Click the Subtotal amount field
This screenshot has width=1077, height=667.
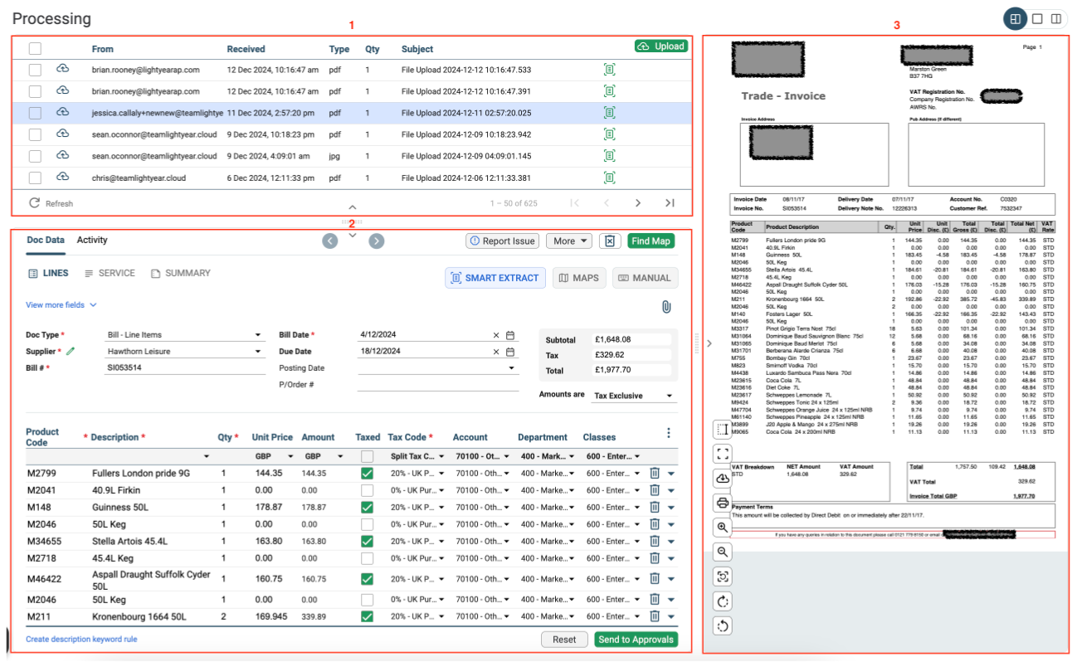pos(631,339)
